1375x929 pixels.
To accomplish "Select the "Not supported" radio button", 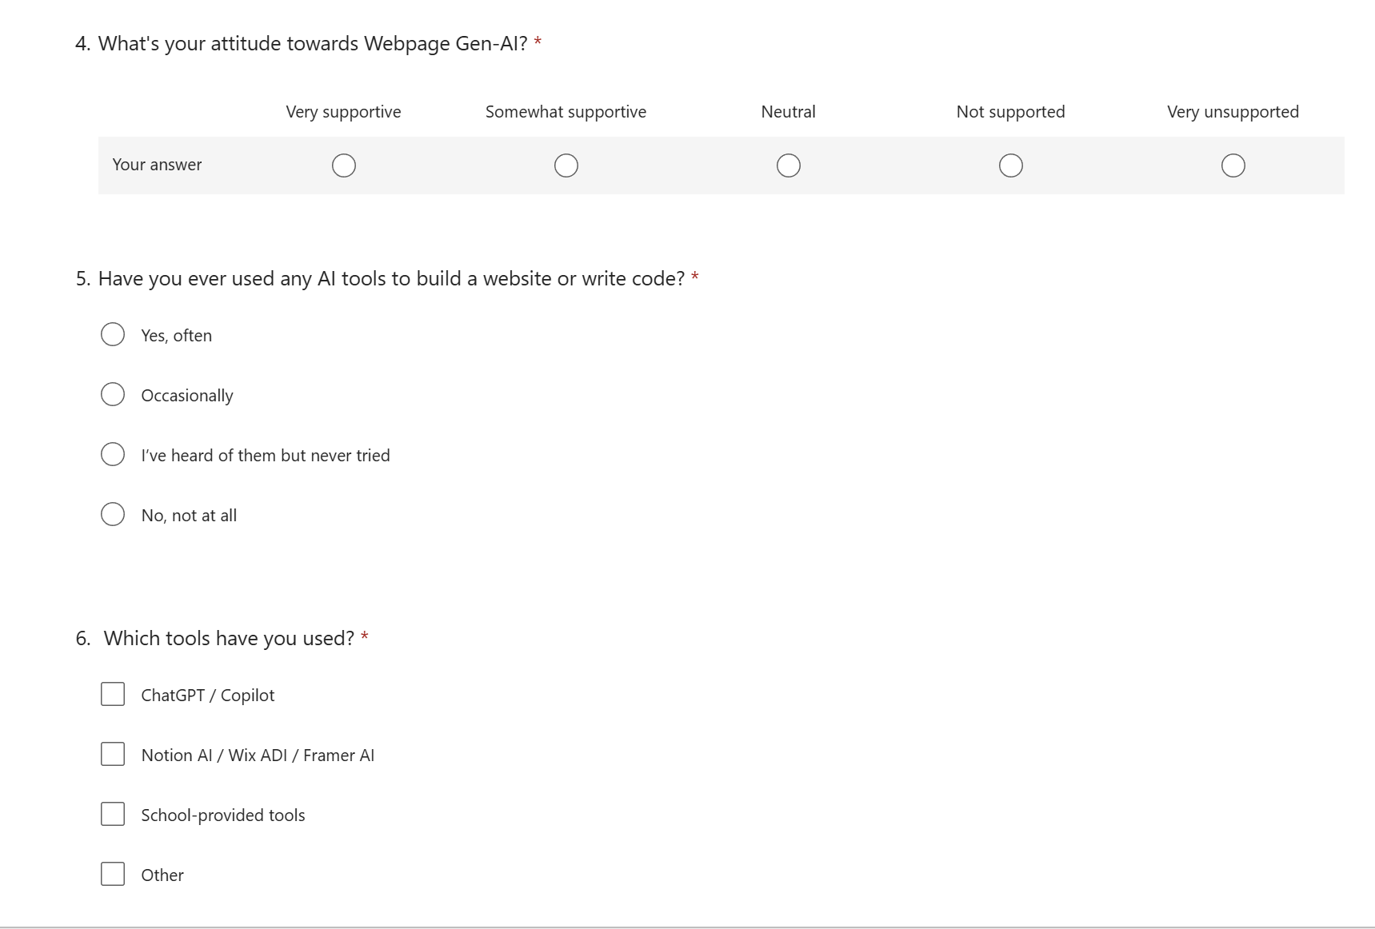I will click(x=1010, y=165).
